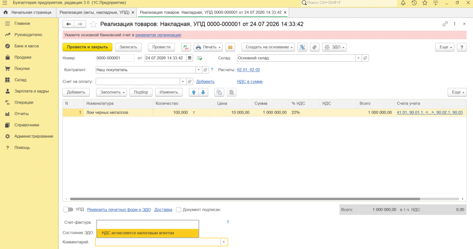Open Заполнить dropdown
Image resolution: width=473 pixels, height=249 pixels.
tap(112, 93)
